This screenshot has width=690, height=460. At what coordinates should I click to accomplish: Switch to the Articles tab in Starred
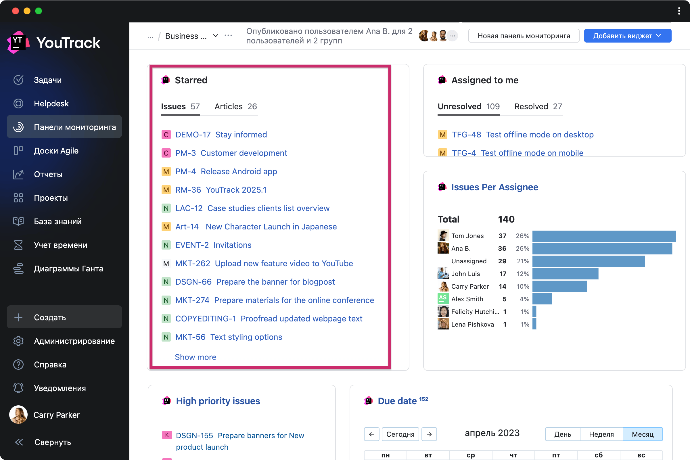(x=235, y=106)
